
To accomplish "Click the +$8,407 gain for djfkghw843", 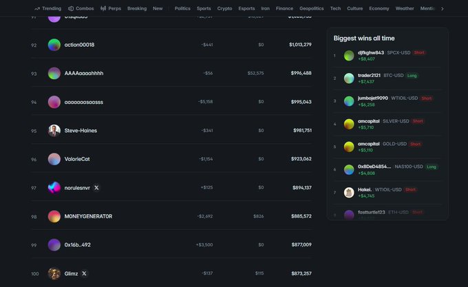I will point(366,59).
